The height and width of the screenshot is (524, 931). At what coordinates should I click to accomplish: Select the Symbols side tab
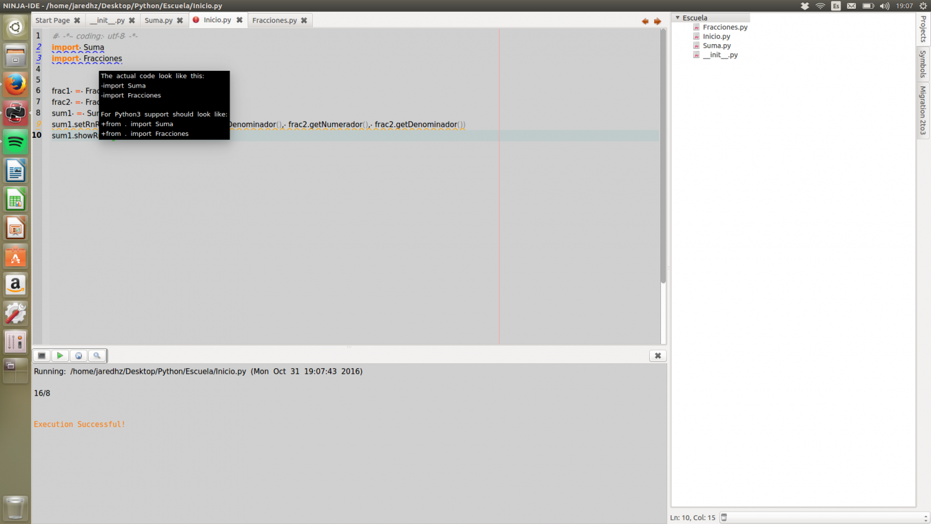pos(923,64)
